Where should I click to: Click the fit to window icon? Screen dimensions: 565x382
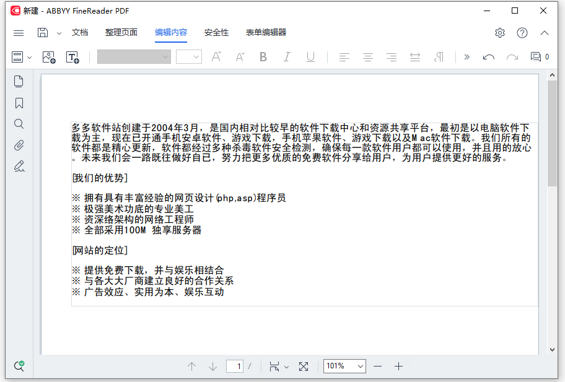coord(304,367)
